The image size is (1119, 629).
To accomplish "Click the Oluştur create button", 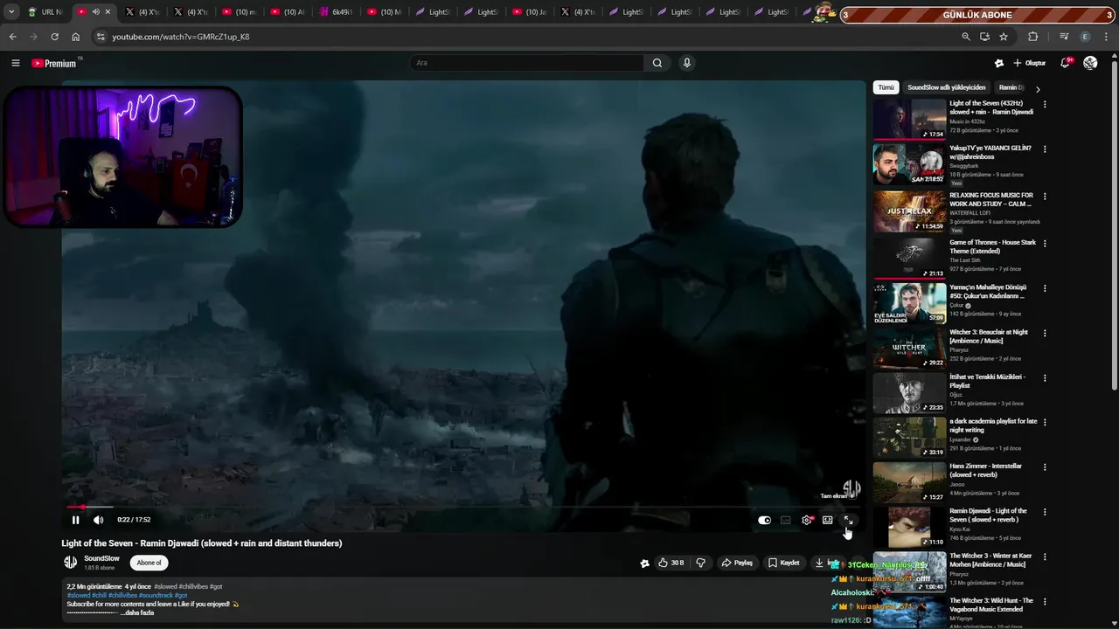I will tap(1030, 63).
